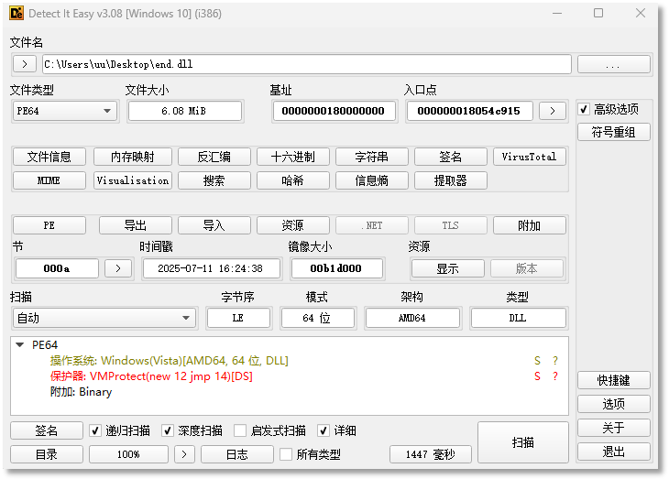Click the arrow button next to 100%

(x=184, y=454)
